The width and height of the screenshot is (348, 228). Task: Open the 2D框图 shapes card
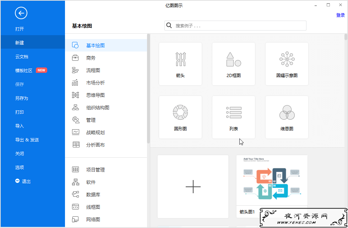coord(234,64)
